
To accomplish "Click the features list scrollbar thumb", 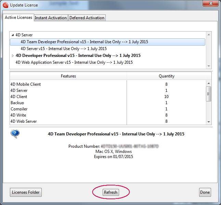I will coord(208,94).
